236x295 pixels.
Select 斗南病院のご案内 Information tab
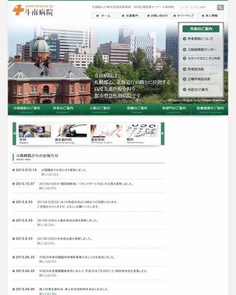point(26,109)
